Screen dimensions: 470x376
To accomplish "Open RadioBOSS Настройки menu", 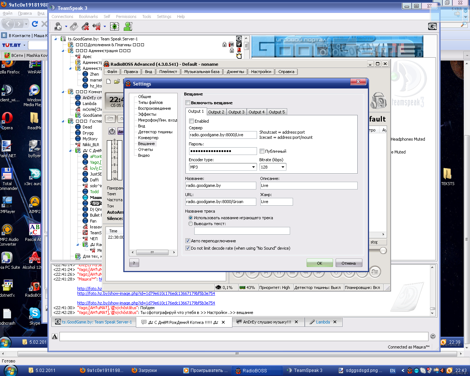I will pyautogui.click(x=261, y=72).
